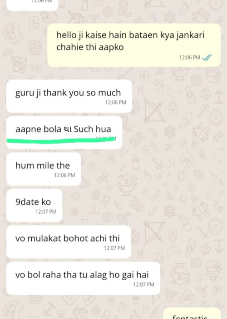
Task: Tap the cut-off message bubble at the top
Action: (32, 5)
